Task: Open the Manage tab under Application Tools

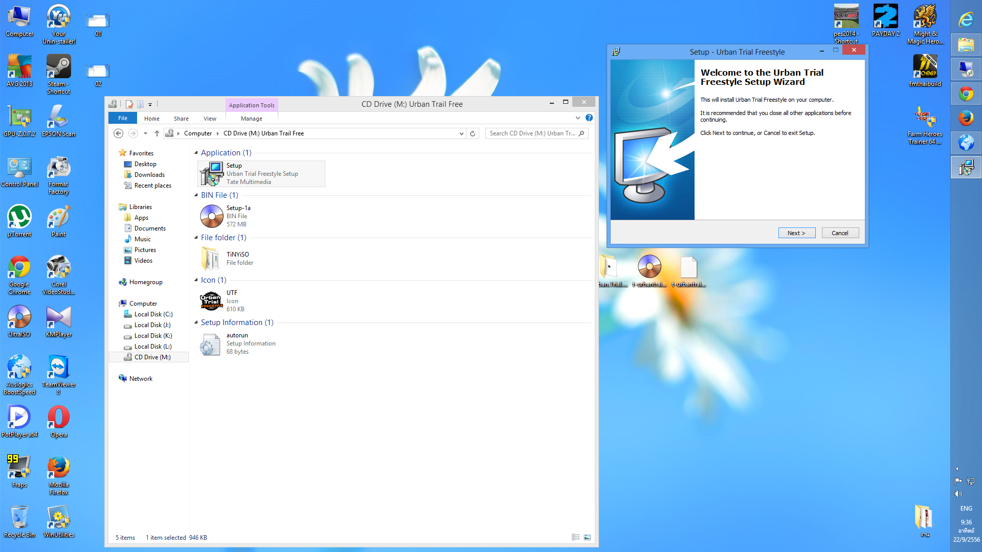Action: (x=251, y=119)
